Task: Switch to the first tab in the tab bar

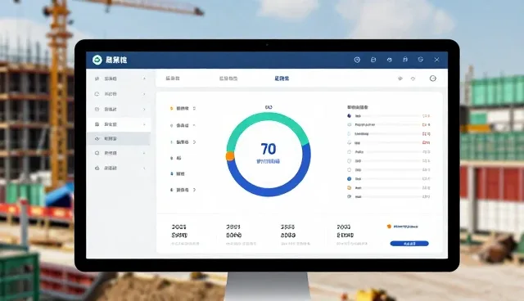Action: point(173,79)
